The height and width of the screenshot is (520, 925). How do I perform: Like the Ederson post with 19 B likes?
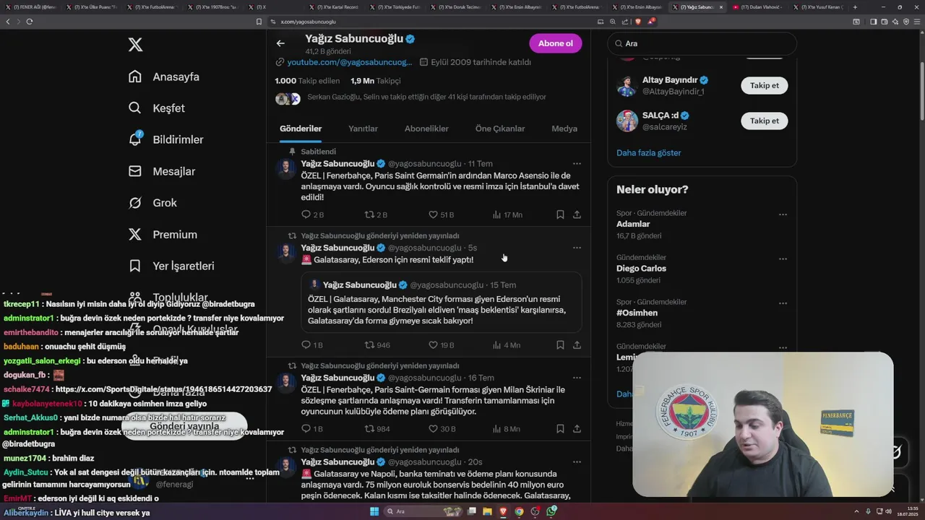coord(441,345)
